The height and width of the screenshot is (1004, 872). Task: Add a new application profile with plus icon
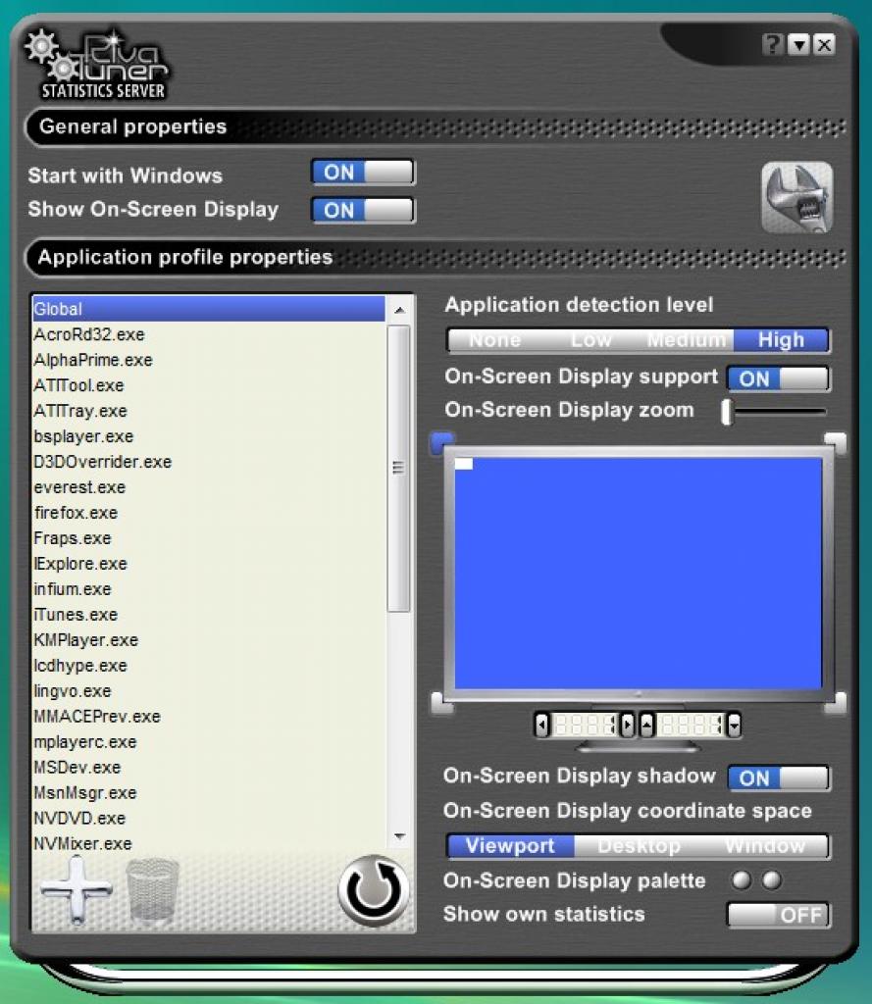point(77,890)
